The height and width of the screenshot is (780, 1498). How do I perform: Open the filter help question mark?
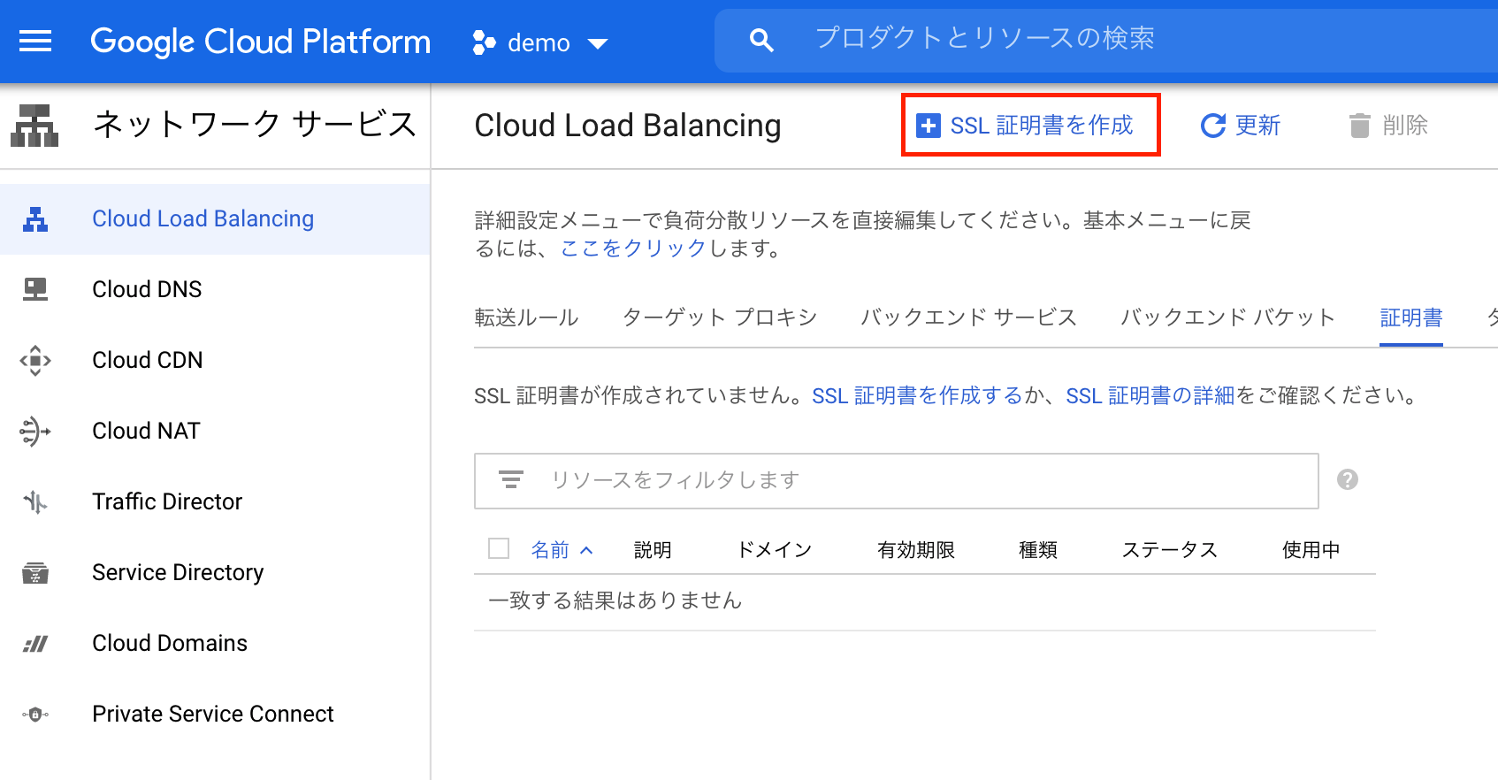tap(1348, 479)
